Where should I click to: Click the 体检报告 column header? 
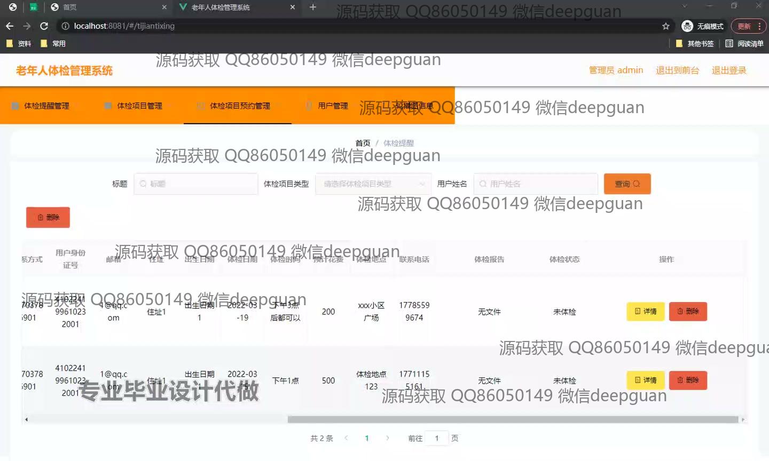pyautogui.click(x=489, y=259)
